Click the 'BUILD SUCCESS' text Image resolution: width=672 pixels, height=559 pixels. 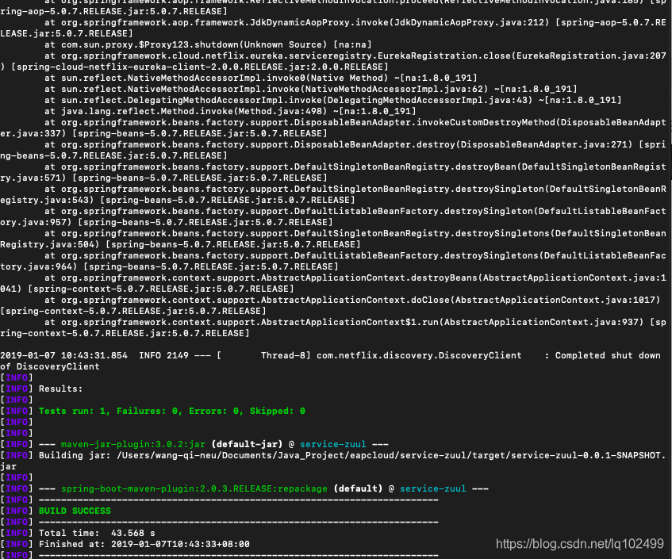click(x=75, y=511)
